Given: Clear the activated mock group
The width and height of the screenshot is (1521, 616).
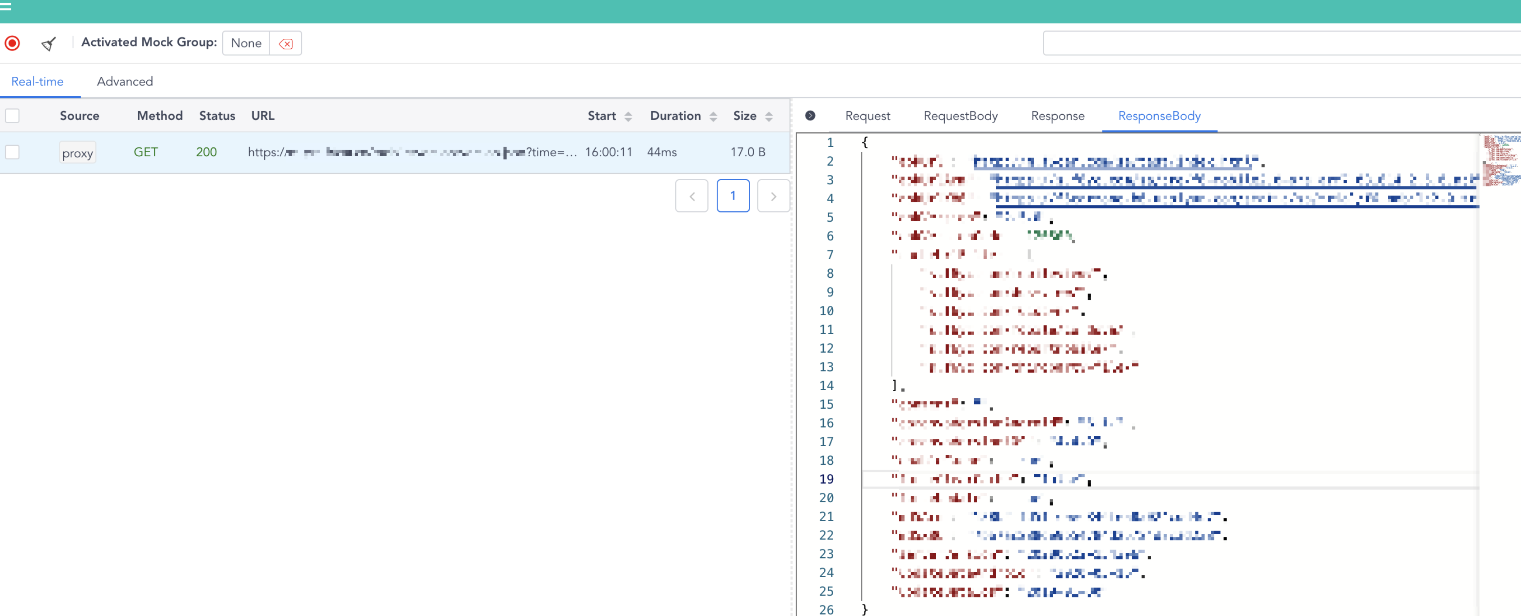Looking at the screenshot, I should click(x=286, y=43).
